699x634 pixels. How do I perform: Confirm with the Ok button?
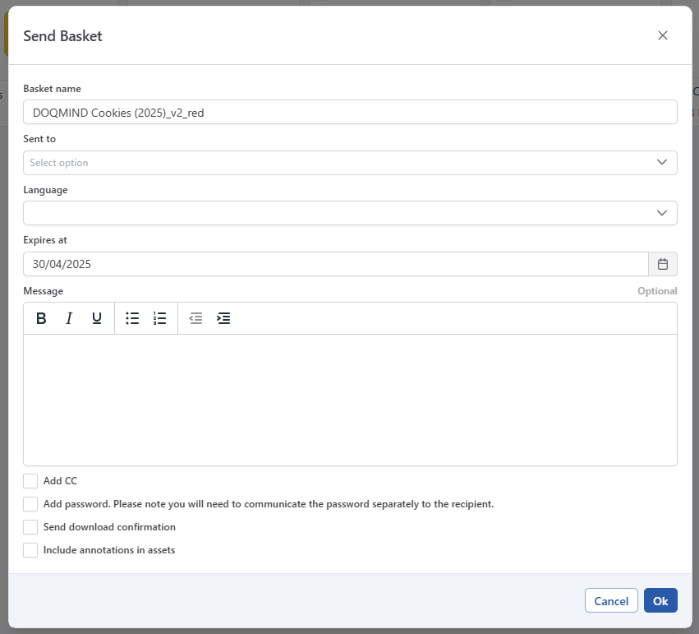pyautogui.click(x=660, y=600)
